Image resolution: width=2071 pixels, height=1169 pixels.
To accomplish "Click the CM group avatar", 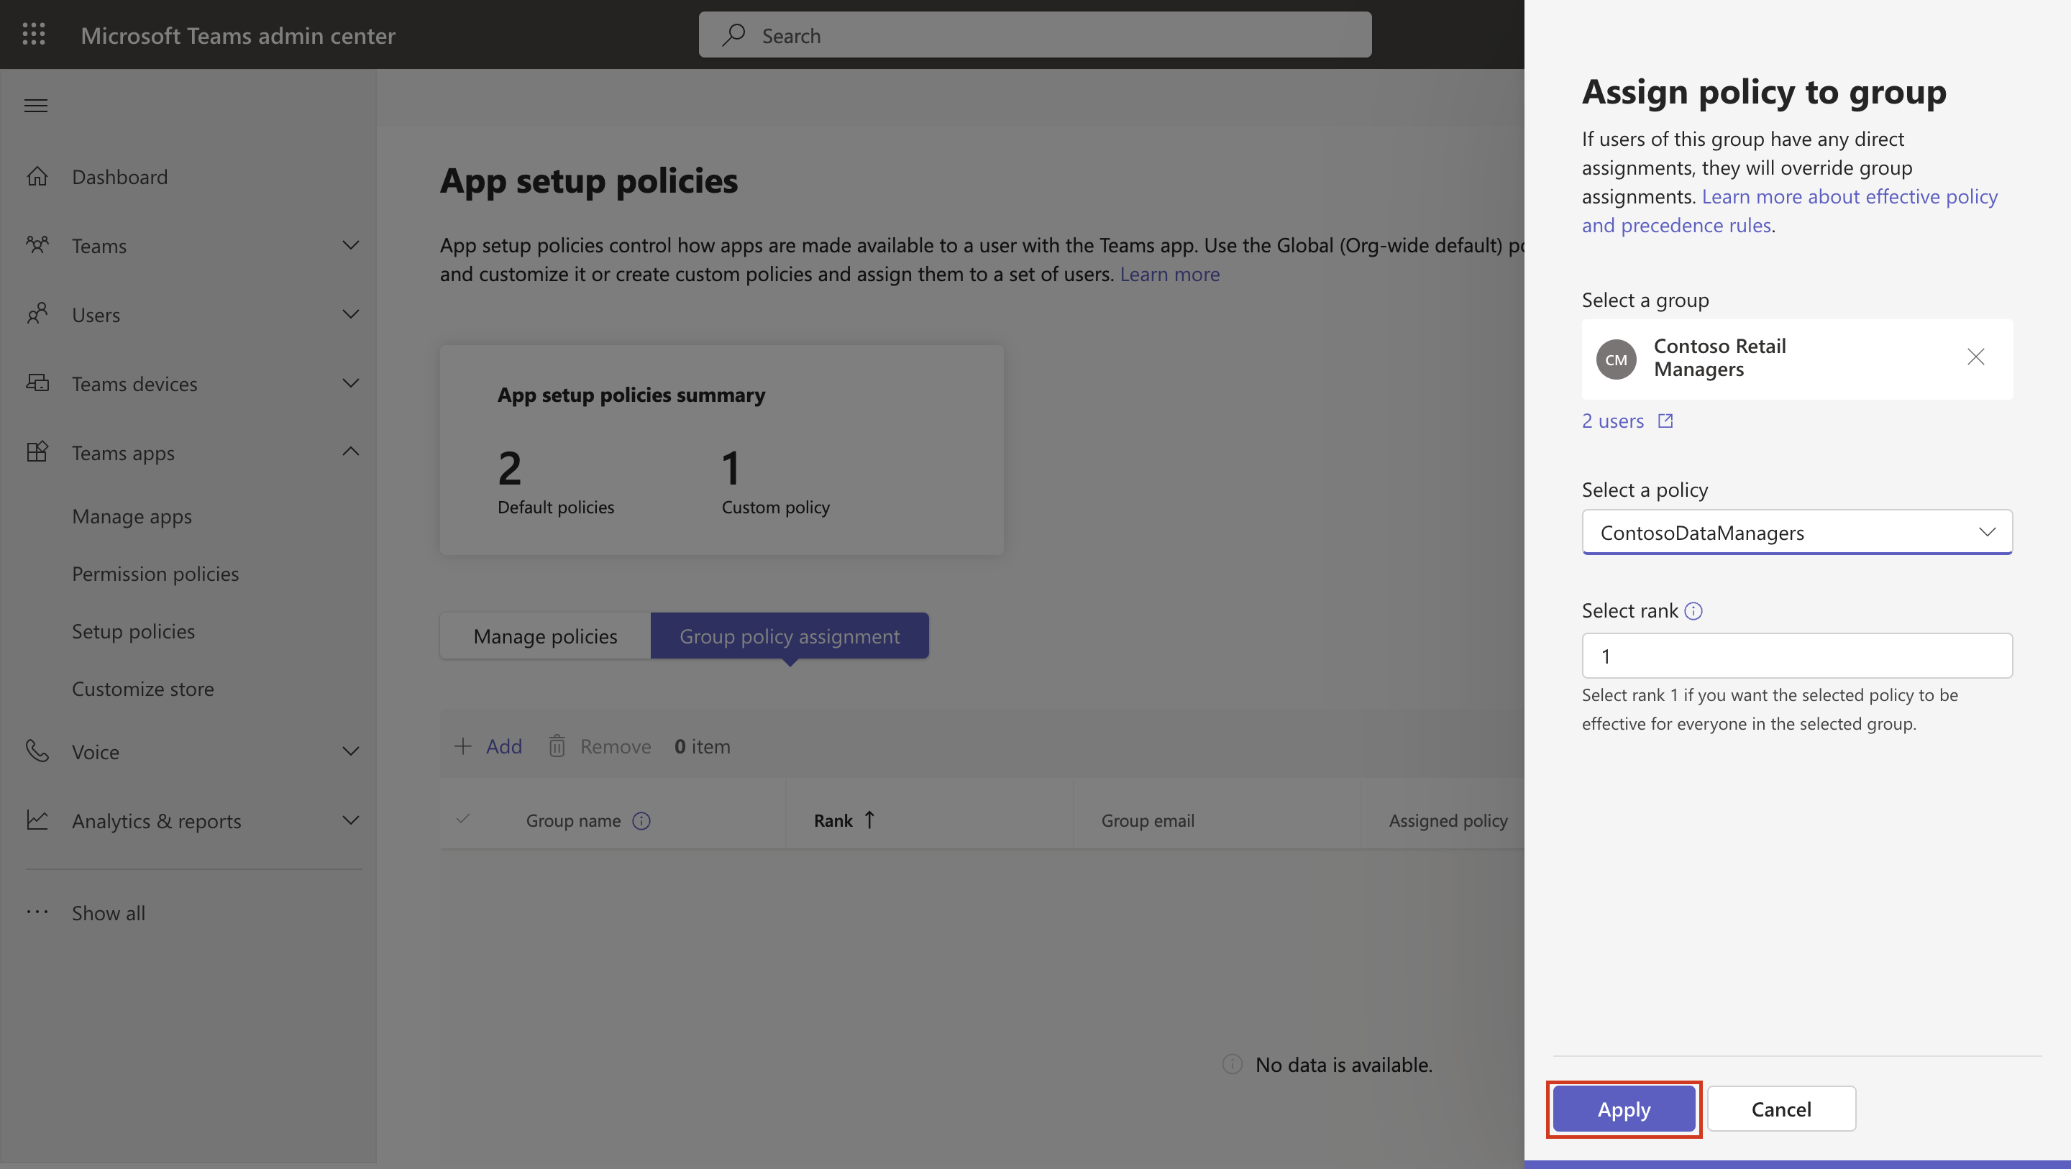I will 1616,359.
